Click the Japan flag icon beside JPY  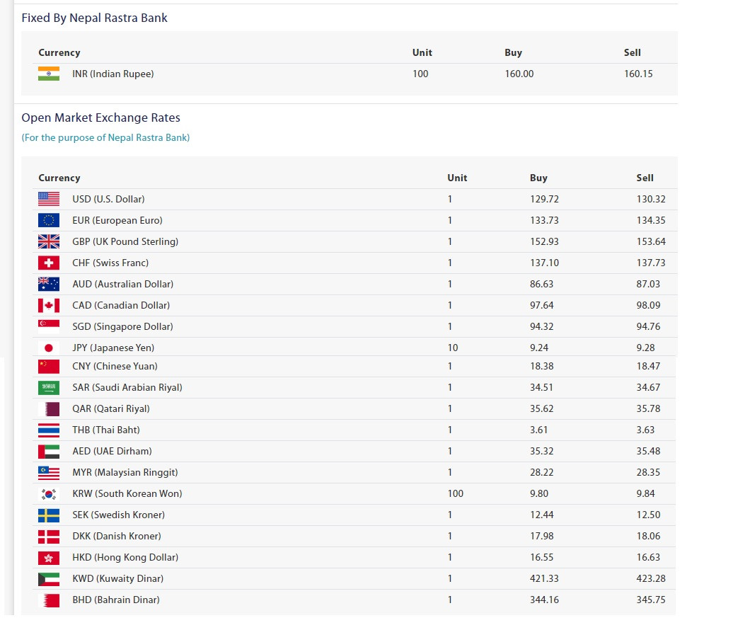click(49, 348)
